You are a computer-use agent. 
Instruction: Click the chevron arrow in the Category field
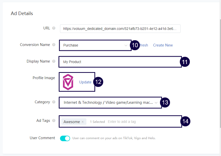156,102
